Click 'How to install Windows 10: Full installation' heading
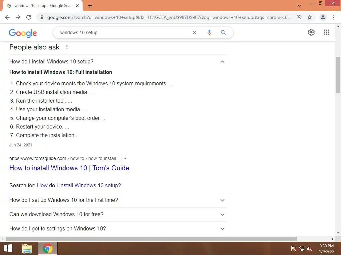 tap(61, 72)
